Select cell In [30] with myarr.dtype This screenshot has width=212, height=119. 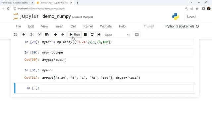(x=117, y=52)
